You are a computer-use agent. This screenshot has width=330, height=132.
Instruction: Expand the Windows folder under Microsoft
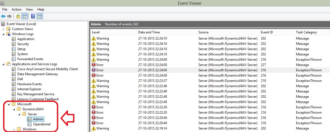pos(14,129)
